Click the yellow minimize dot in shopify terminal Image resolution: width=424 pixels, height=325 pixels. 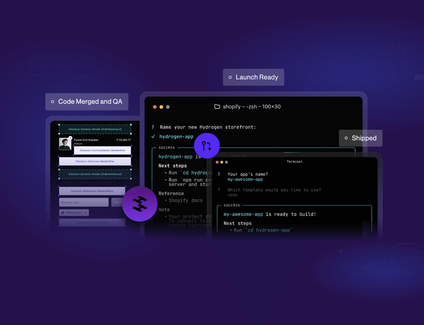click(x=161, y=107)
